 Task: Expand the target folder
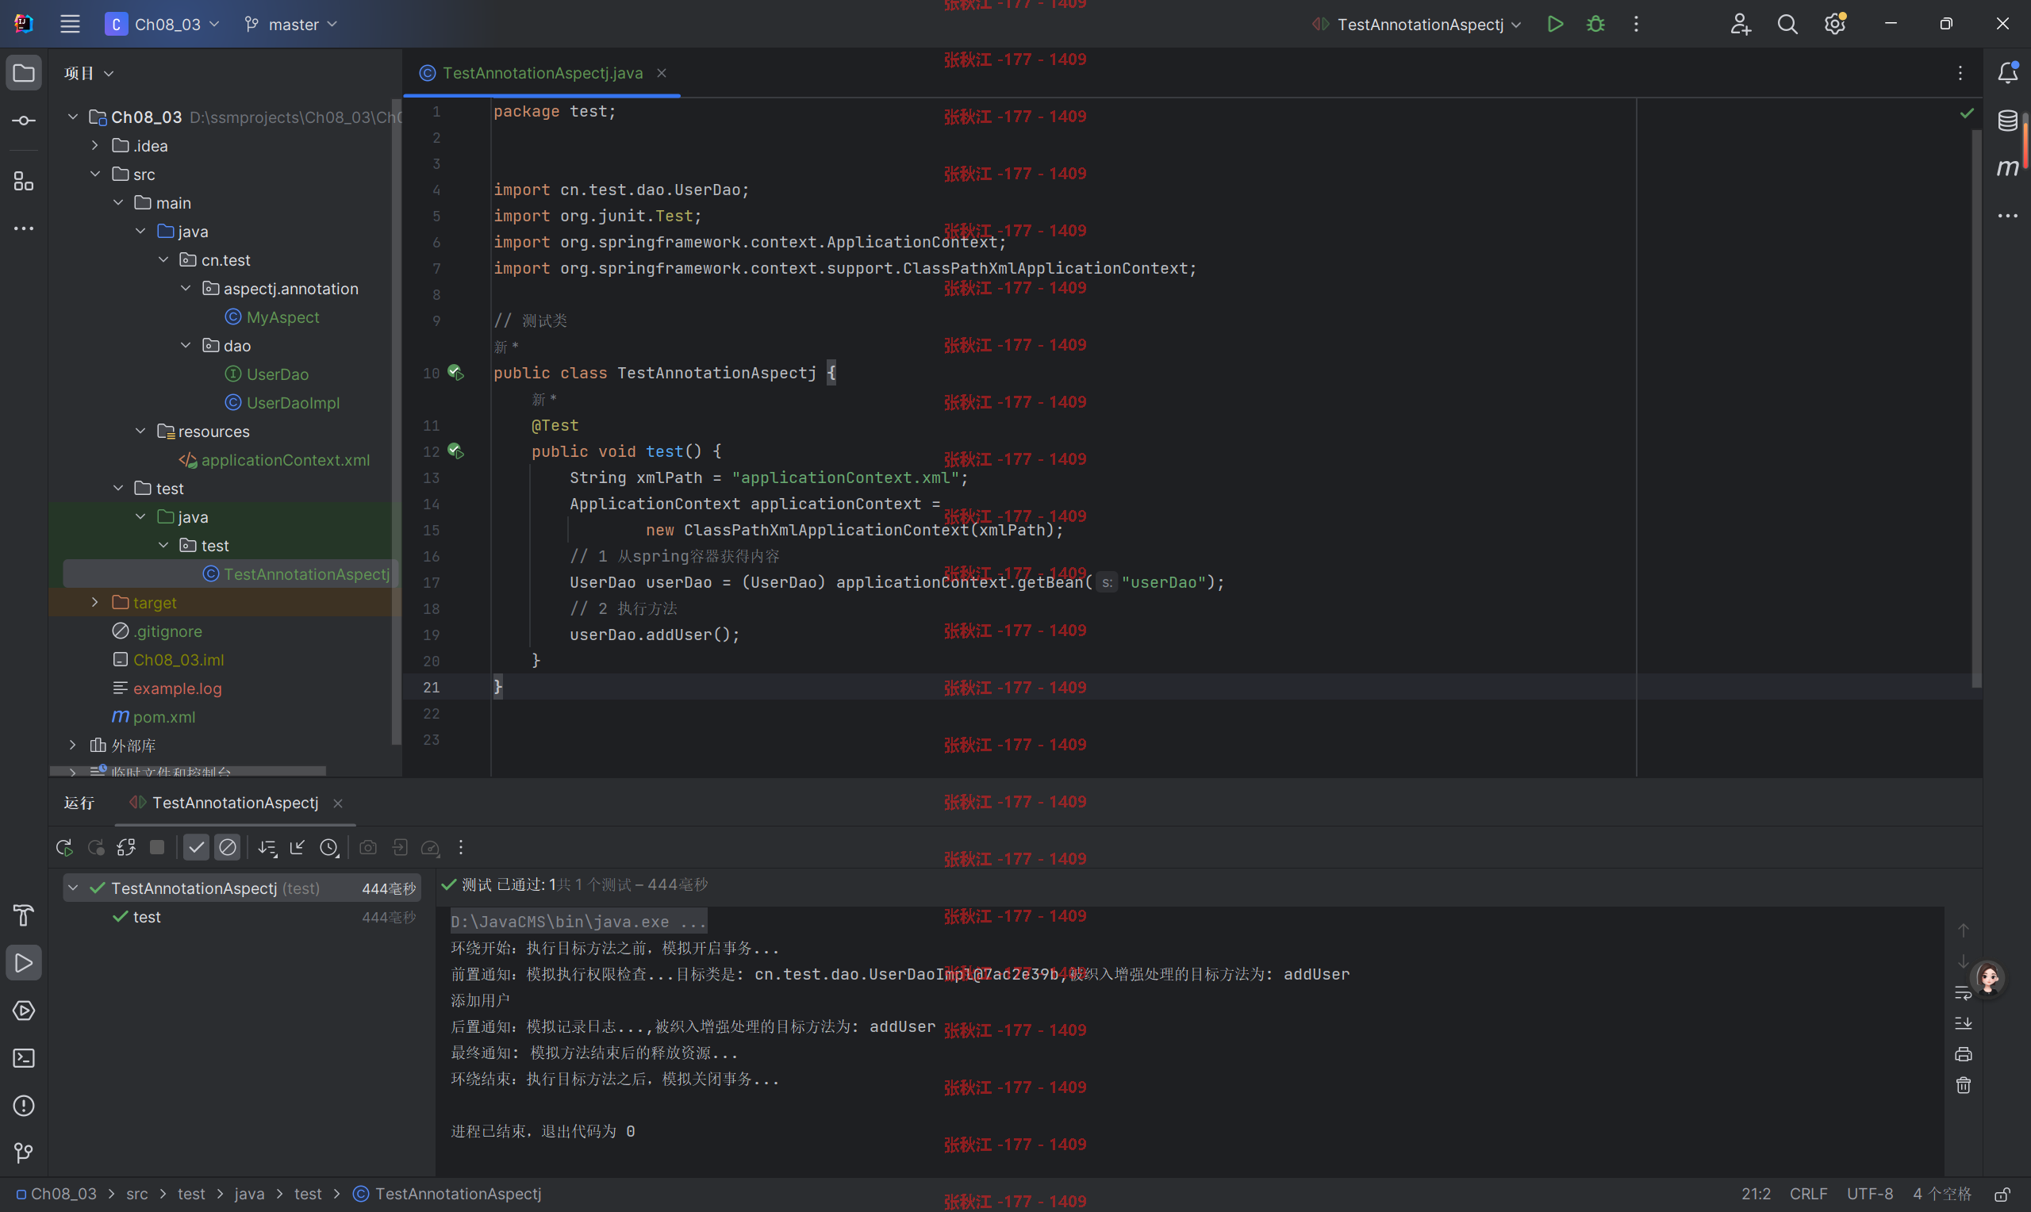tap(94, 602)
